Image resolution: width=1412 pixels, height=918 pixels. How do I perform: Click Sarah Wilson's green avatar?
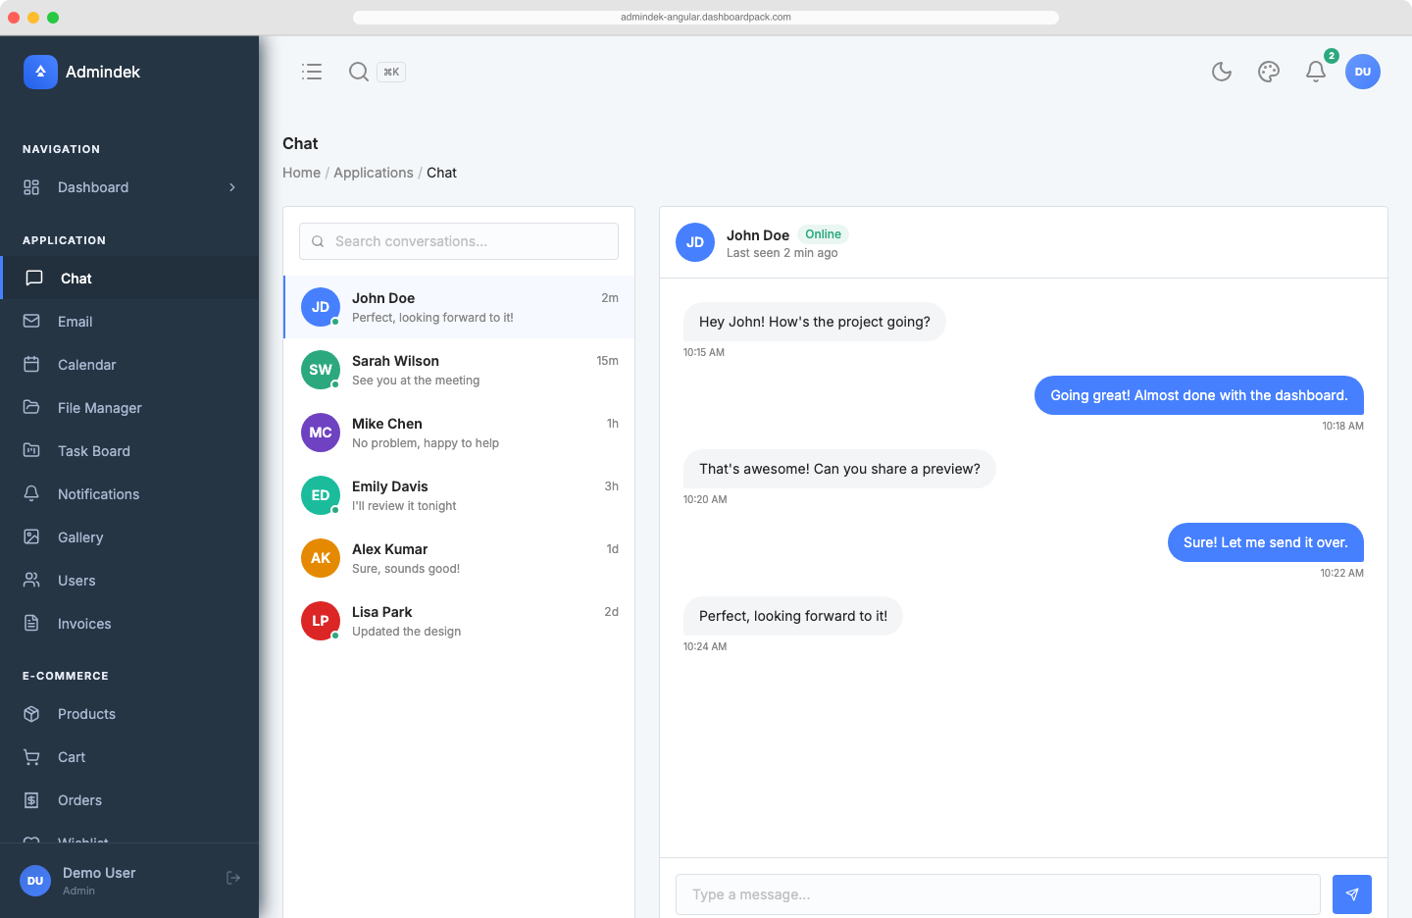pyautogui.click(x=320, y=370)
